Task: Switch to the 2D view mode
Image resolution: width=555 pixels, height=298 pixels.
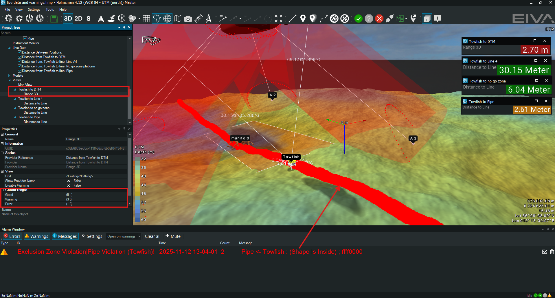Action: [x=78, y=19]
